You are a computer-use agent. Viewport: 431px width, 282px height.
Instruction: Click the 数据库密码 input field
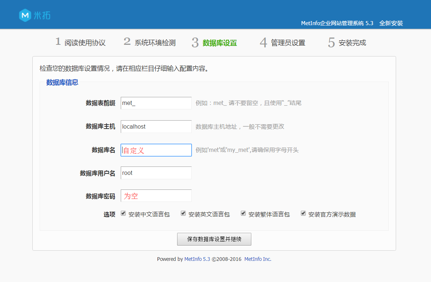tap(156, 196)
